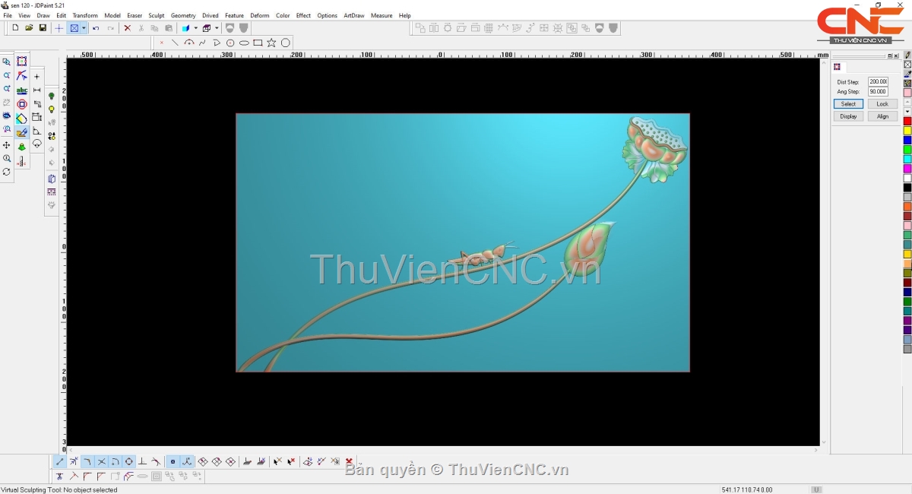Pick the red color swatch
Image resolution: width=912 pixels, height=494 pixels.
[907, 121]
